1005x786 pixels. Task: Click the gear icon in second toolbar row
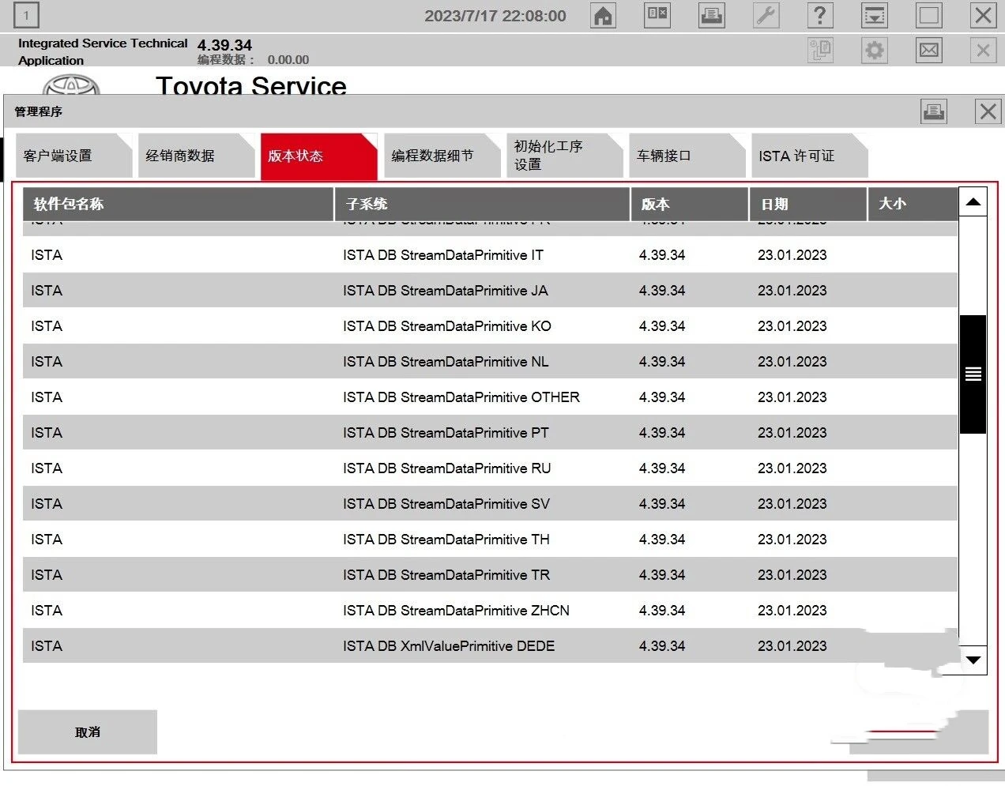875,51
